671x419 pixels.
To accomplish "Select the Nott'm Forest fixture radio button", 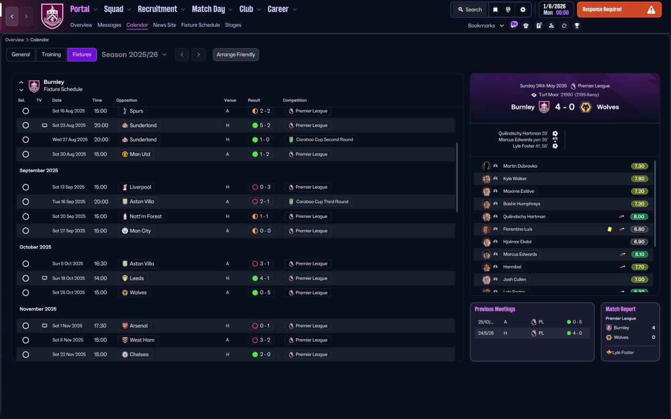I will [x=26, y=216].
